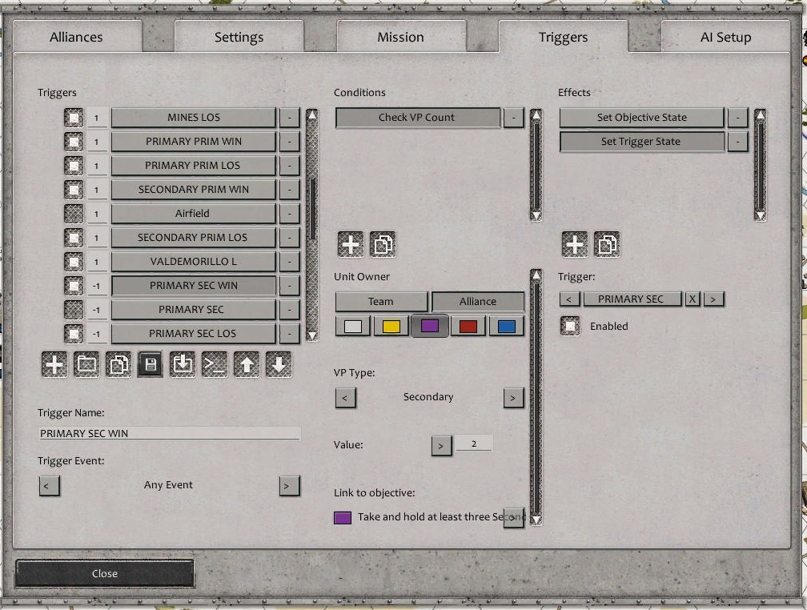Screen dimensions: 807x610
Task: Move selected trigger down with arrow icon
Action: point(279,365)
